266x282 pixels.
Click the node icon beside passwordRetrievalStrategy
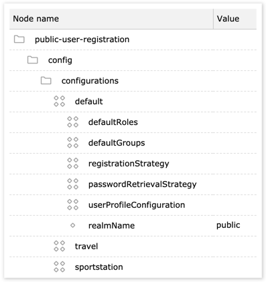point(73,184)
